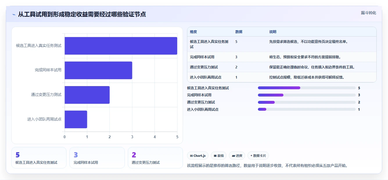Click the progress list label 通过变更压力测试
Viewport: 388px width, 180px height.
point(201,102)
